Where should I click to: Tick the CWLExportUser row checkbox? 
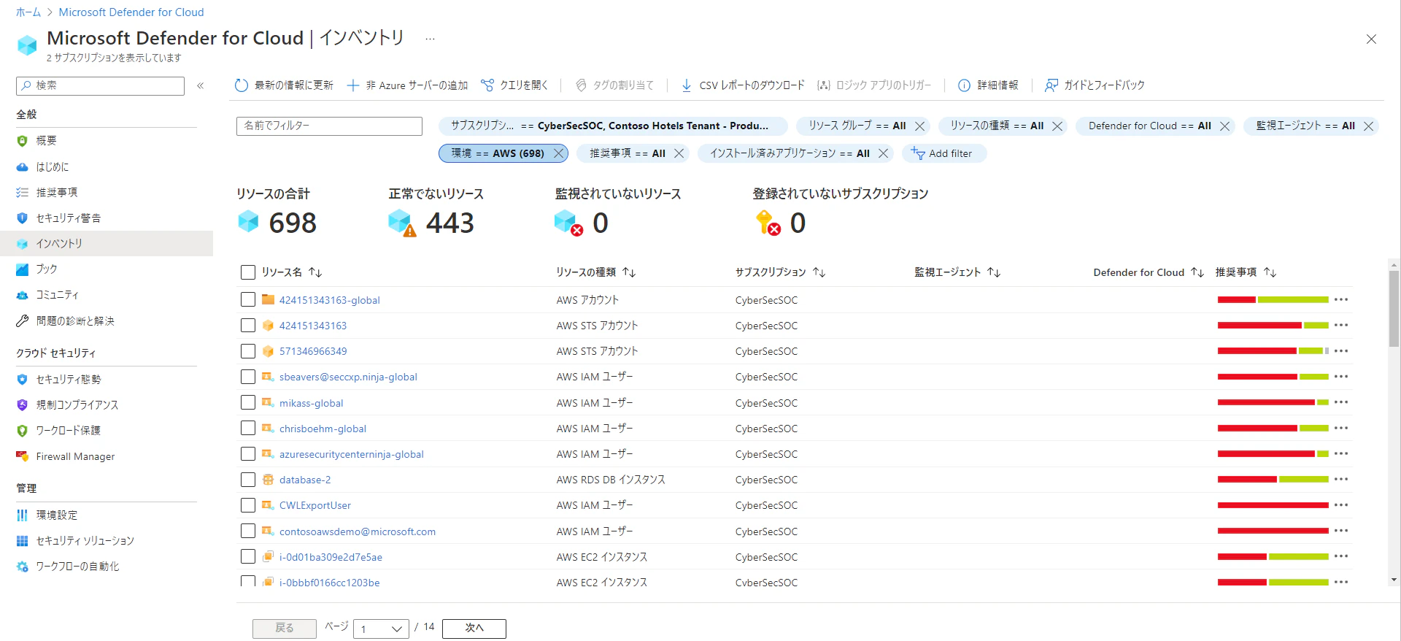coord(248,505)
